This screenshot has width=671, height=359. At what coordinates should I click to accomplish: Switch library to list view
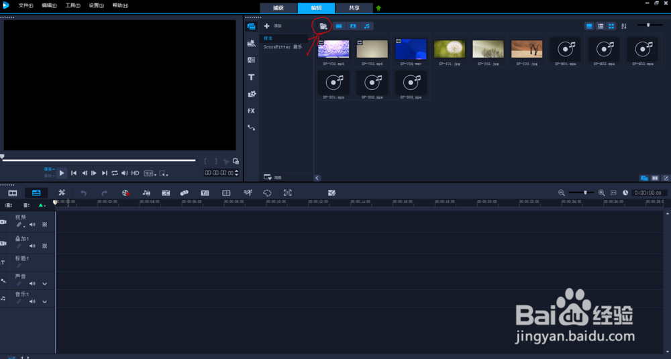(601, 26)
